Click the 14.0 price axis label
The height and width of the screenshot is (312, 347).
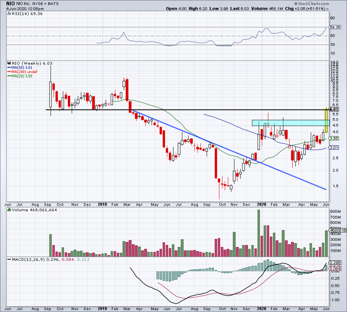334,62
